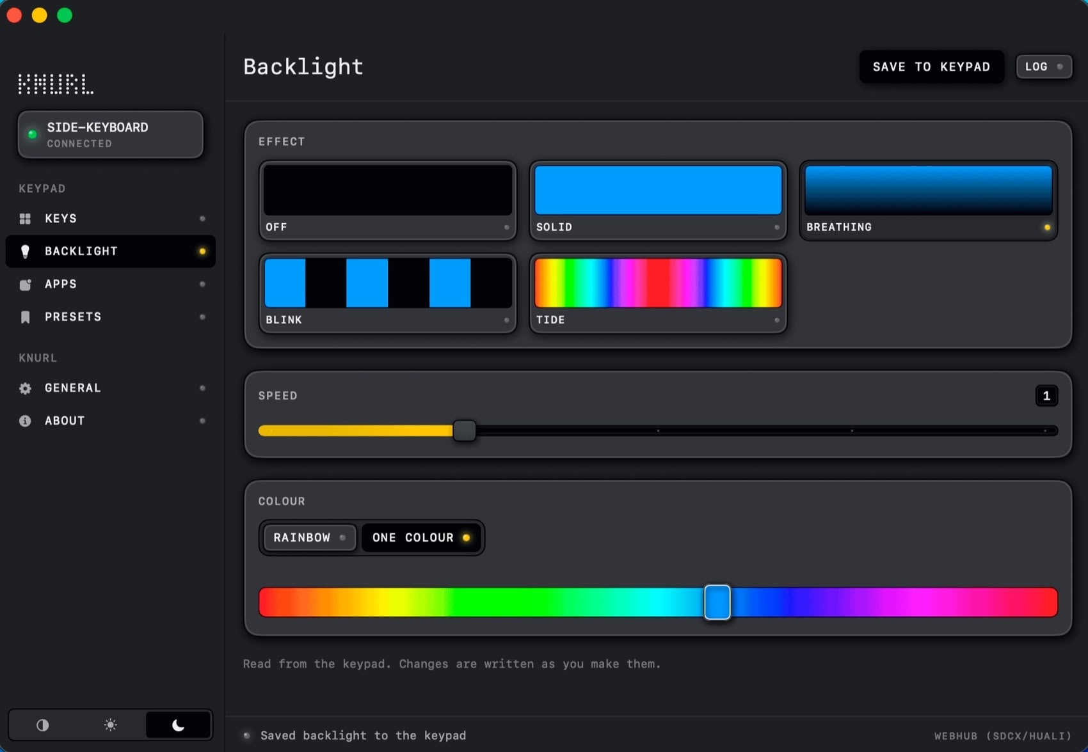Select the light theme sun icon
The height and width of the screenshot is (752, 1088).
tap(110, 725)
